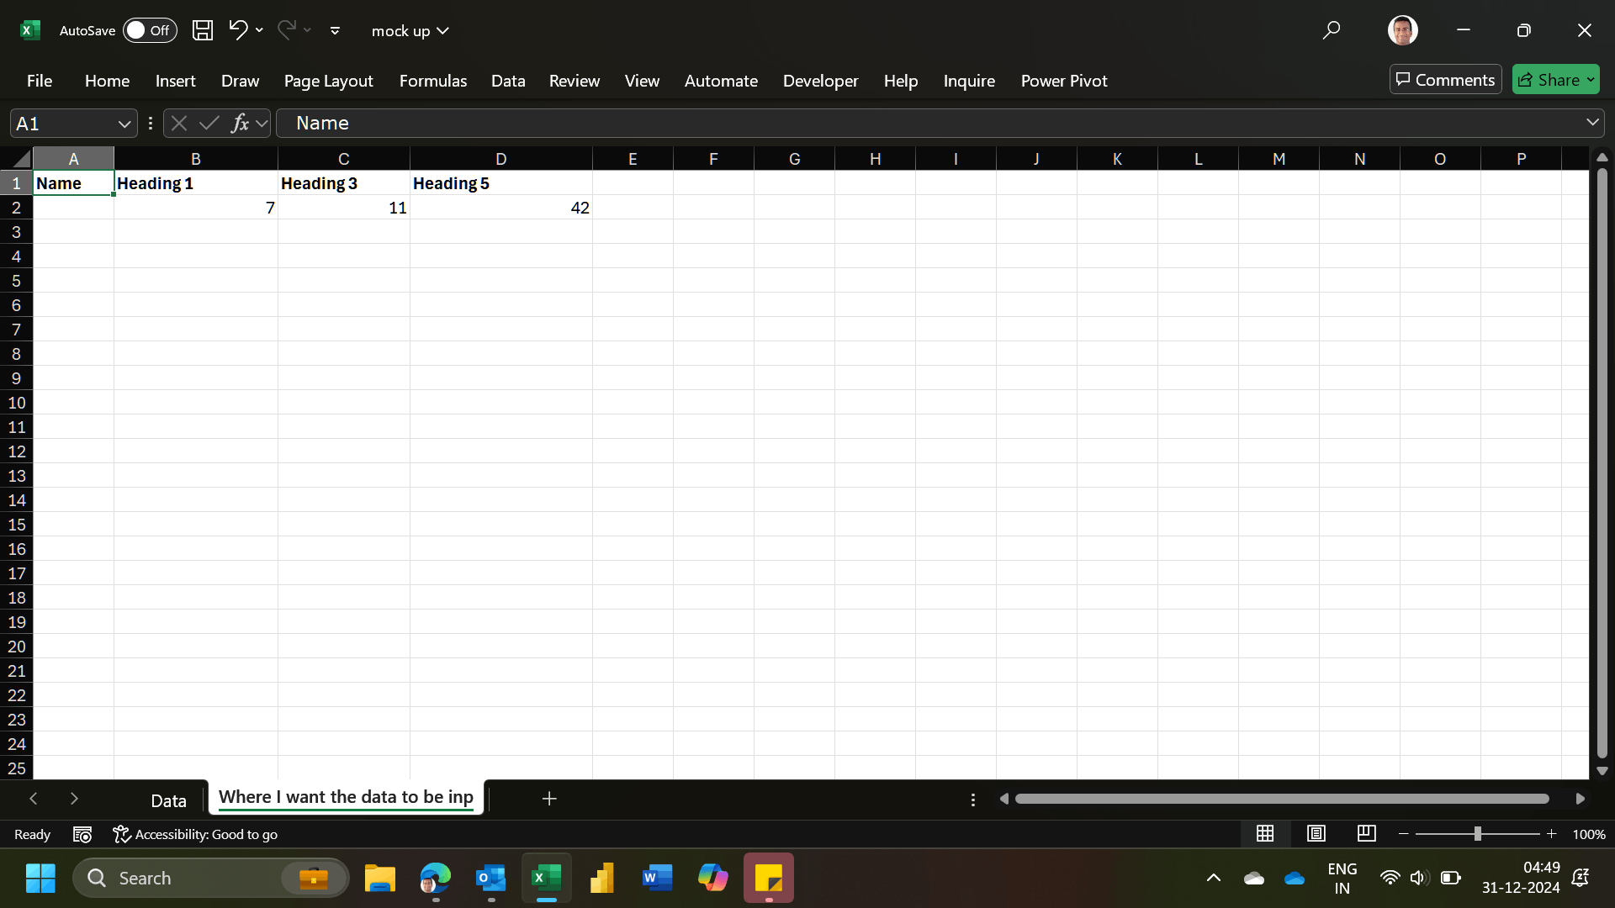Open Outlook from the taskbar
The width and height of the screenshot is (1615, 908).
[491, 878]
